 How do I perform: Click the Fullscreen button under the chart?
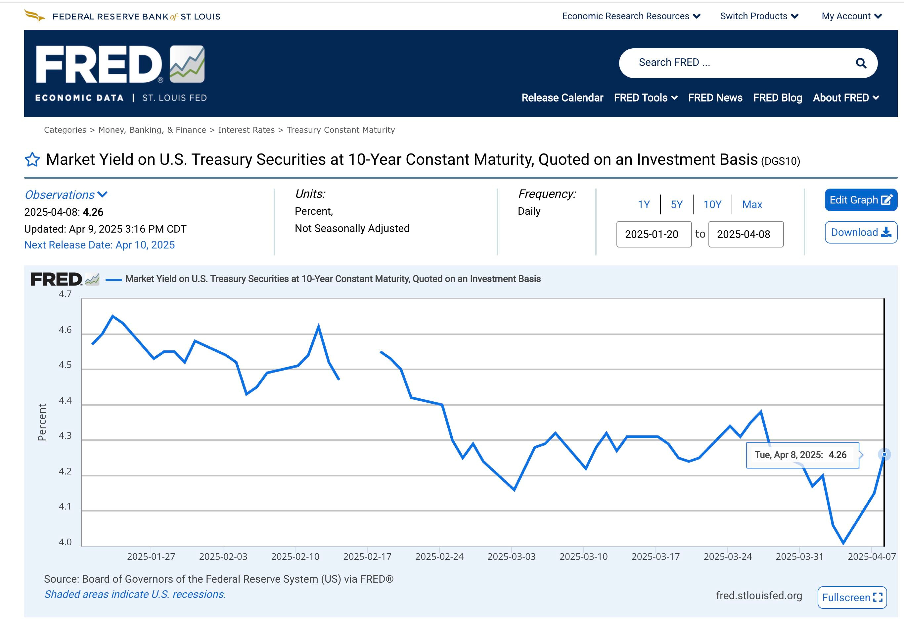852,597
